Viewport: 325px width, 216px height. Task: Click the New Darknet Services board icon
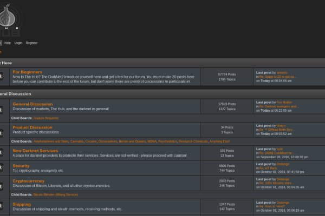[x=2, y=153]
